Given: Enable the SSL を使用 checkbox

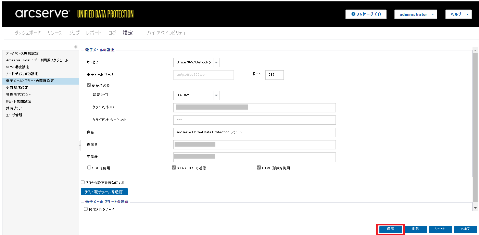Looking at the screenshot, I should tap(89, 168).
